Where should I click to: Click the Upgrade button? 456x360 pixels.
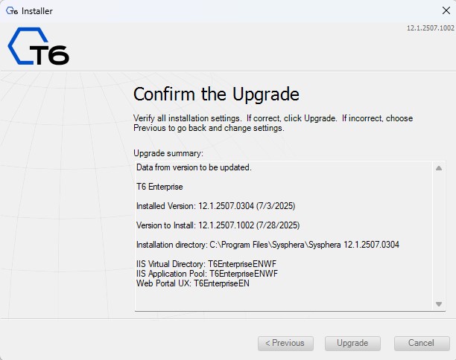tap(352, 343)
